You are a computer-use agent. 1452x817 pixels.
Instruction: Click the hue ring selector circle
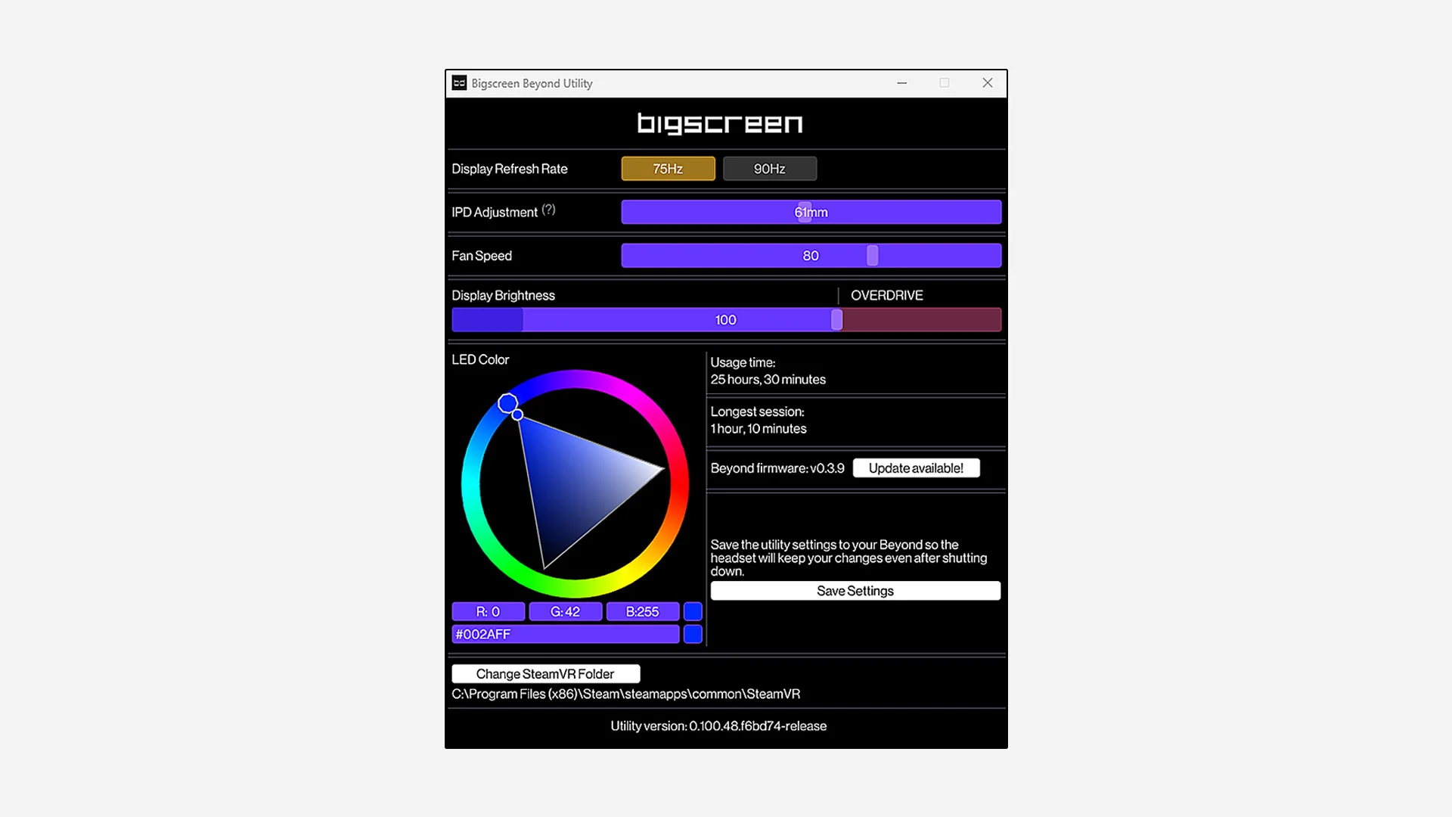[508, 403]
